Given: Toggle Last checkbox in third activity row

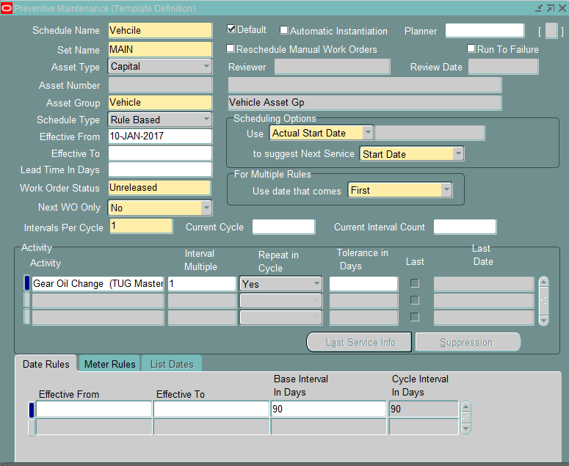Looking at the screenshot, I should [x=414, y=317].
